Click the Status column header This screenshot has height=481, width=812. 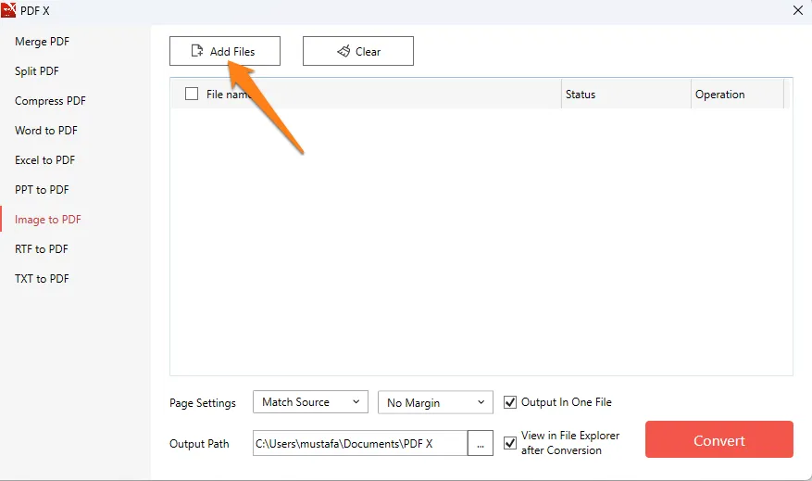click(x=626, y=94)
